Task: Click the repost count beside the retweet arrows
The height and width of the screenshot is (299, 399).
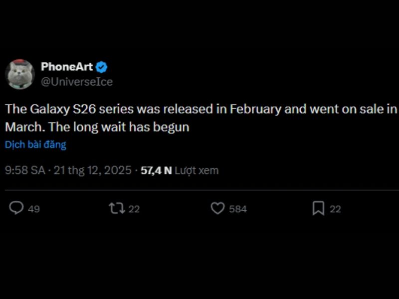Action: 134,209
